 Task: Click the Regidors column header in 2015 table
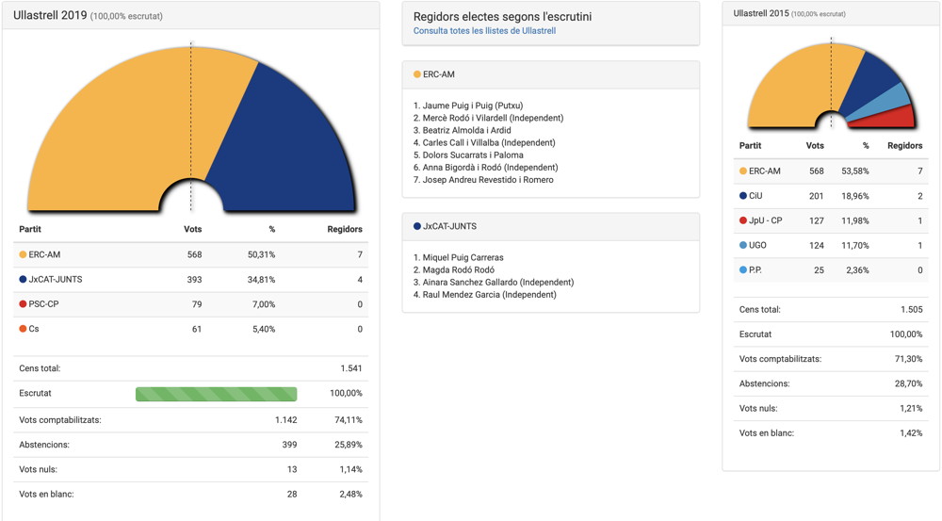tap(904, 146)
